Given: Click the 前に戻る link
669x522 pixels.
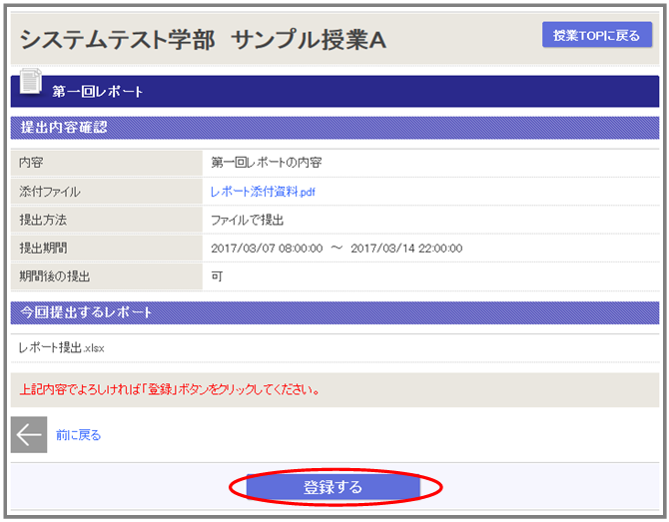Looking at the screenshot, I should [x=79, y=435].
